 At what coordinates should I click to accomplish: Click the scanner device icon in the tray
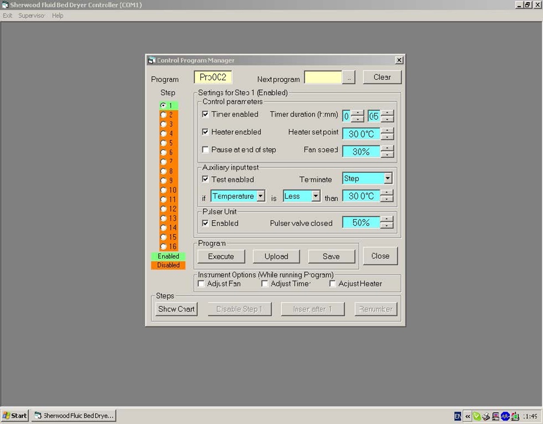coord(514,416)
